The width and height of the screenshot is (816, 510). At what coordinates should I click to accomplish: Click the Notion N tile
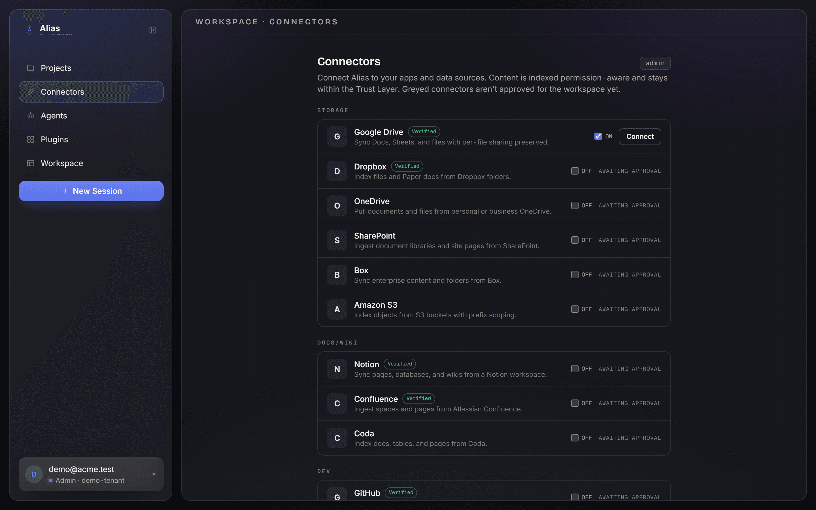(337, 369)
